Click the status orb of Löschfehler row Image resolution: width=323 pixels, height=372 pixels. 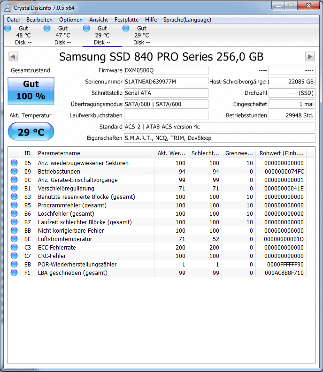[x=14, y=213]
